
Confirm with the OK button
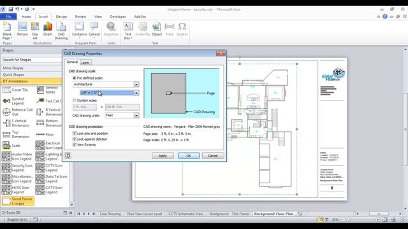tap(189, 155)
